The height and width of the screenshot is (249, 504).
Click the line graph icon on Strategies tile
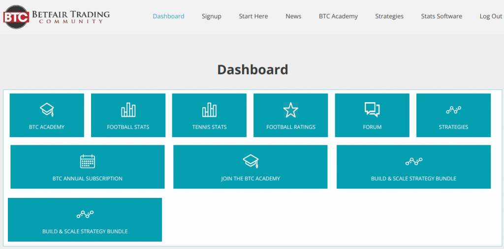coord(453,110)
